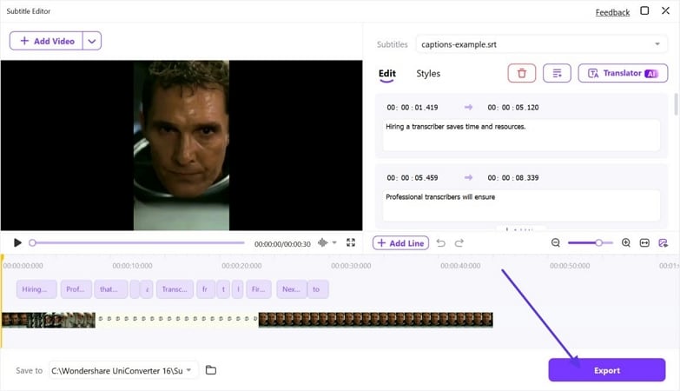Screen dimensions: 680x391
Task: Select the 'Fir...' subtitle clip in timeline
Action: coord(259,289)
